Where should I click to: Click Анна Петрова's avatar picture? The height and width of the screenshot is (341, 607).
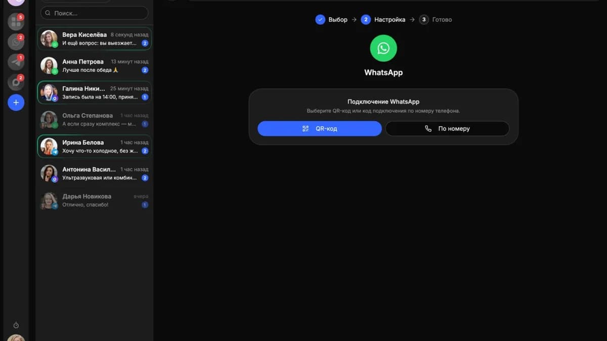click(49, 66)
